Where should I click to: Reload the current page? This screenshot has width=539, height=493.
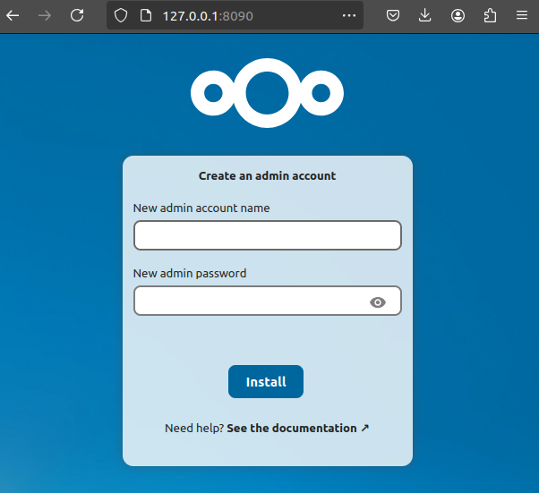(x=77, y=15)
